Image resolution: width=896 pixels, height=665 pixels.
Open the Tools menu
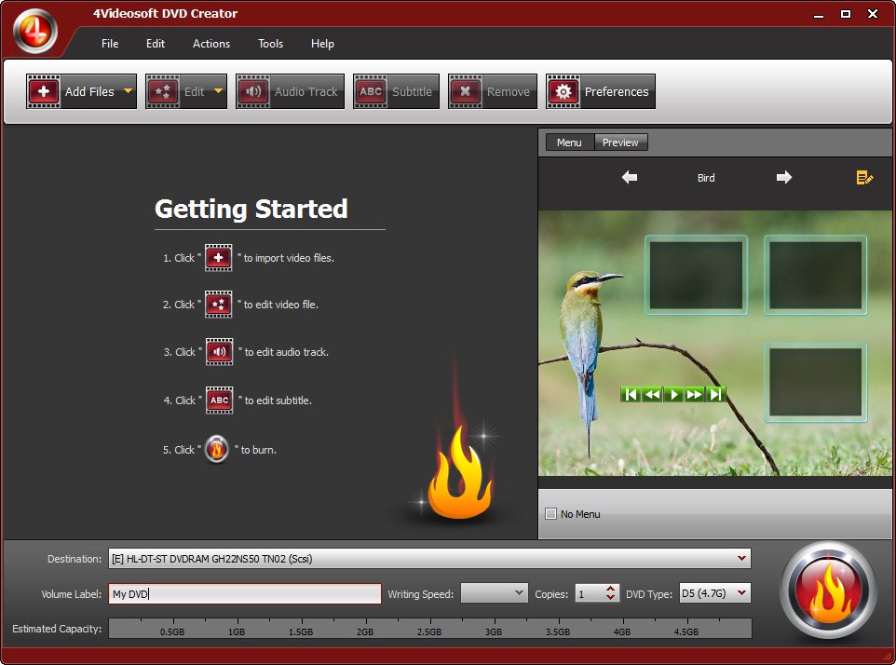pos(270,44)
